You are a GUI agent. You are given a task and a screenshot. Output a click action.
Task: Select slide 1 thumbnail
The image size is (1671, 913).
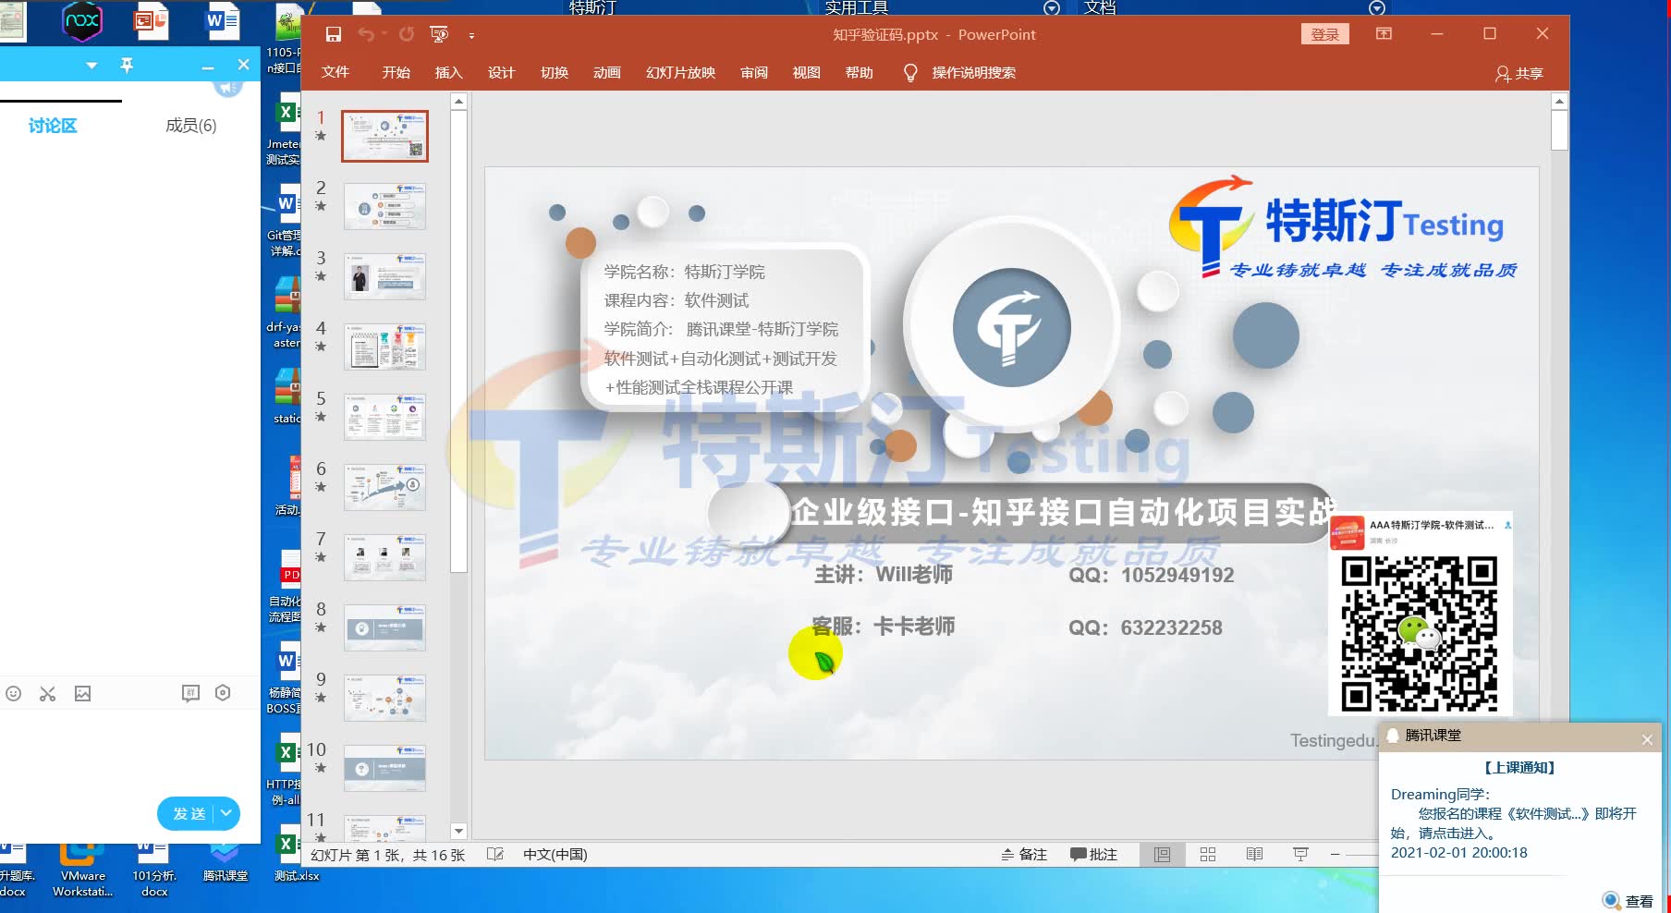click(x=384, y=136)
